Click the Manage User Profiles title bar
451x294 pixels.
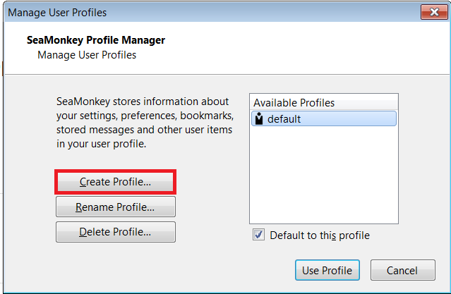[213, 12]
